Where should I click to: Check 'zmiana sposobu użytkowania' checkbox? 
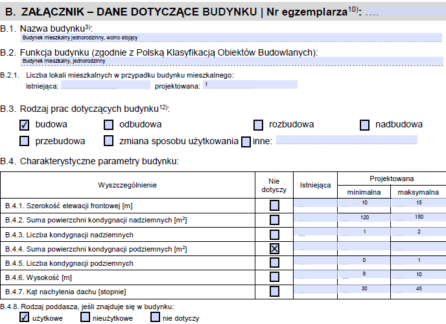coord(109,141)
